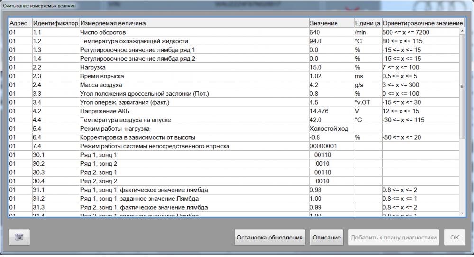
Task: Select Угол опереж. зажигания (факт.) row
Action: [x=234, y=102]
